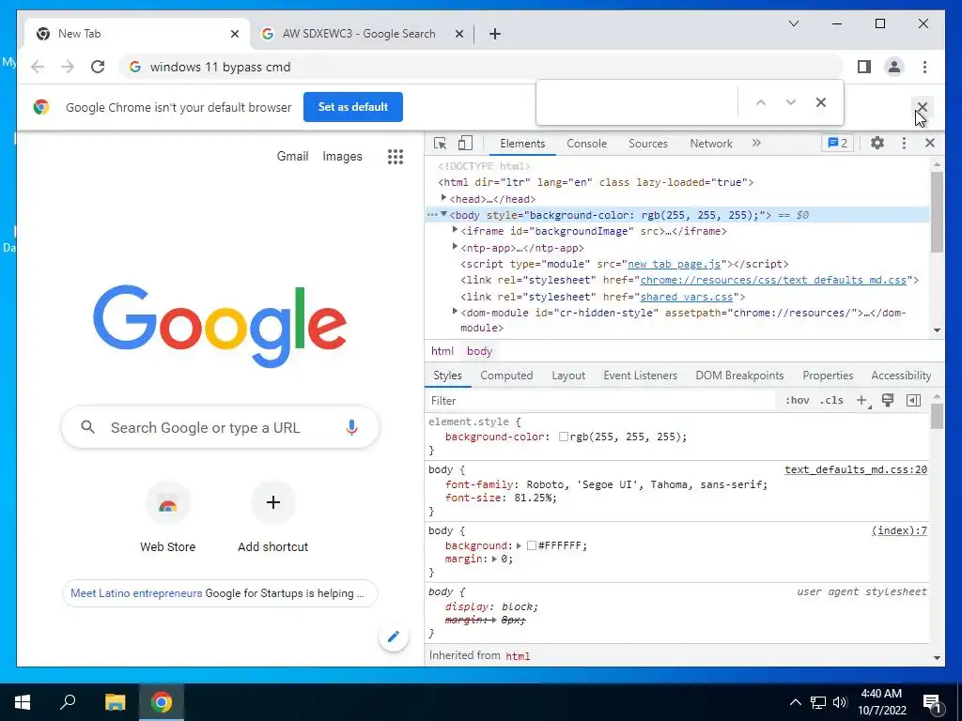Select the Elements tab

[522, 144]
